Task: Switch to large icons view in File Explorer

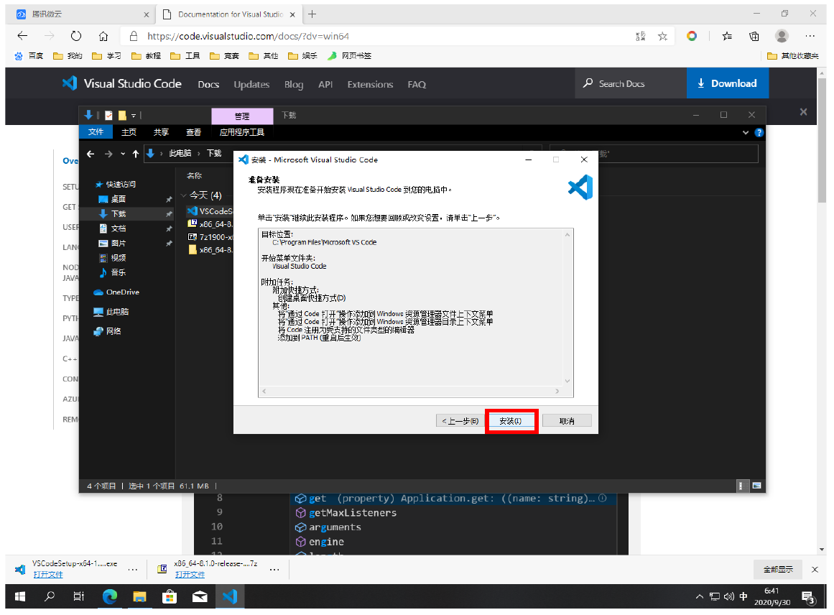Action: (x=756, y=486)
